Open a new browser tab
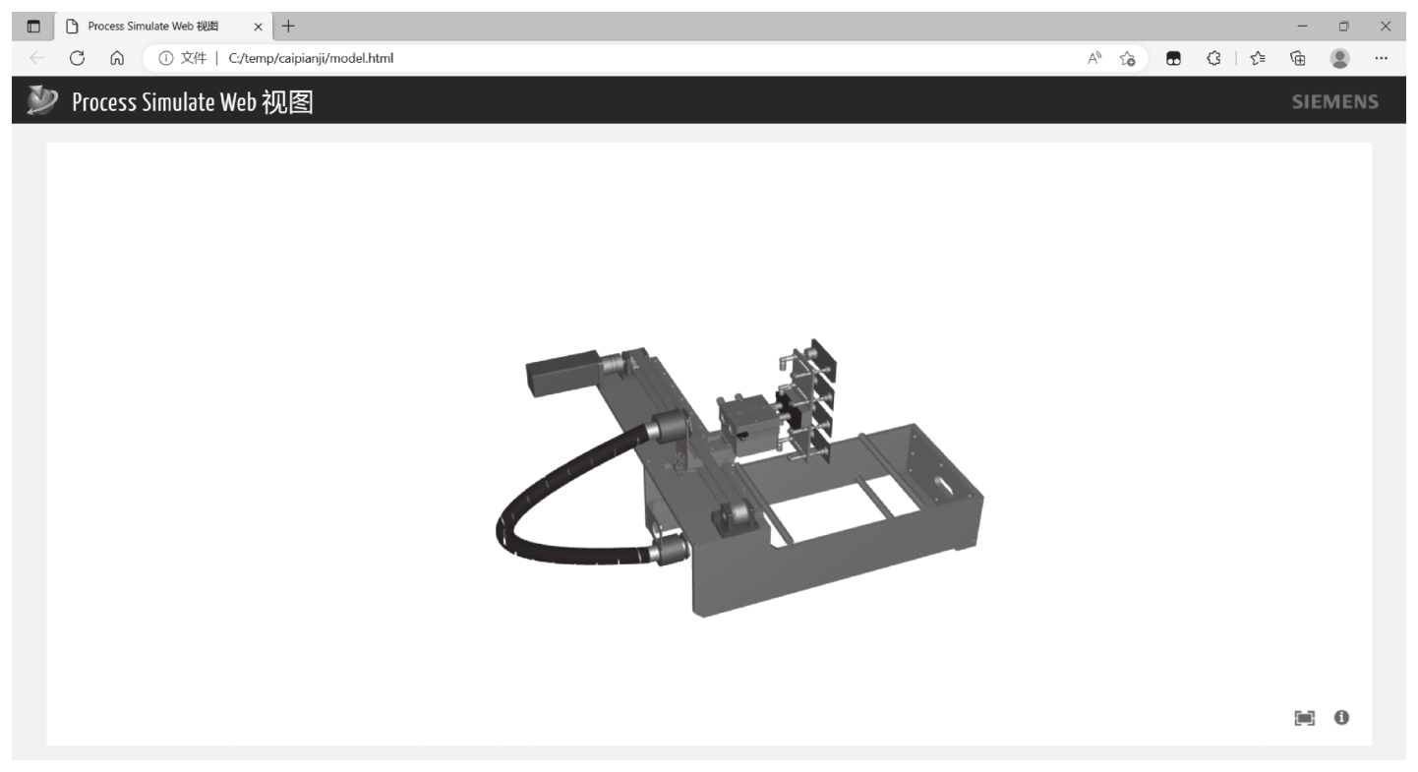This screenshot has width=1418, height=772. click(288, 26)
